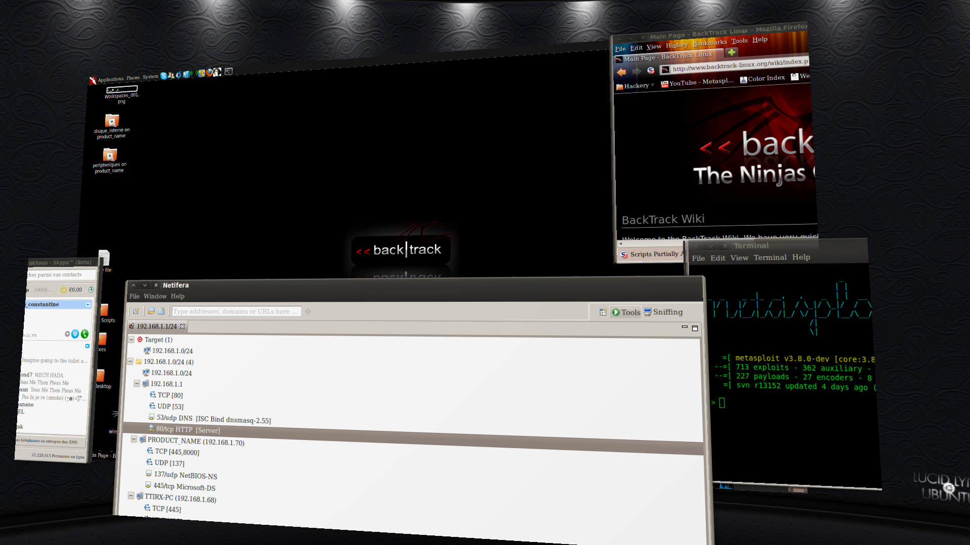Open the Hackery bookmarks folder dropdown
This screenshot has height=545, width=970.
[x=636, y=86]
